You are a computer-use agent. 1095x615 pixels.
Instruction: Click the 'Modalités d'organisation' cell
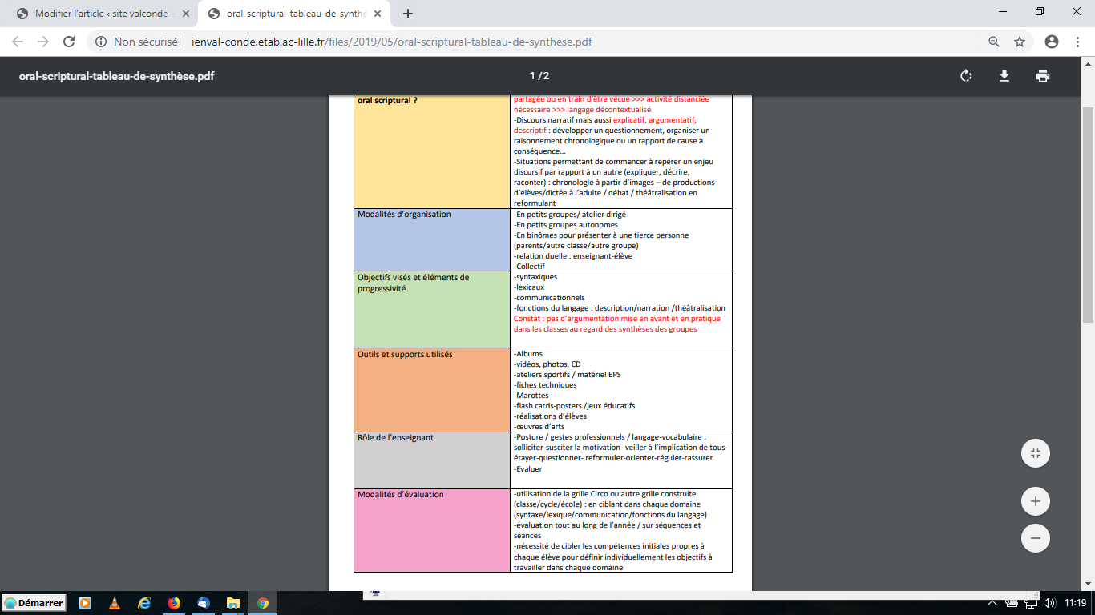432,239
